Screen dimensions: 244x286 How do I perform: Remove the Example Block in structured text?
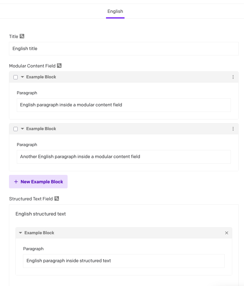click(x=227, y=233)
